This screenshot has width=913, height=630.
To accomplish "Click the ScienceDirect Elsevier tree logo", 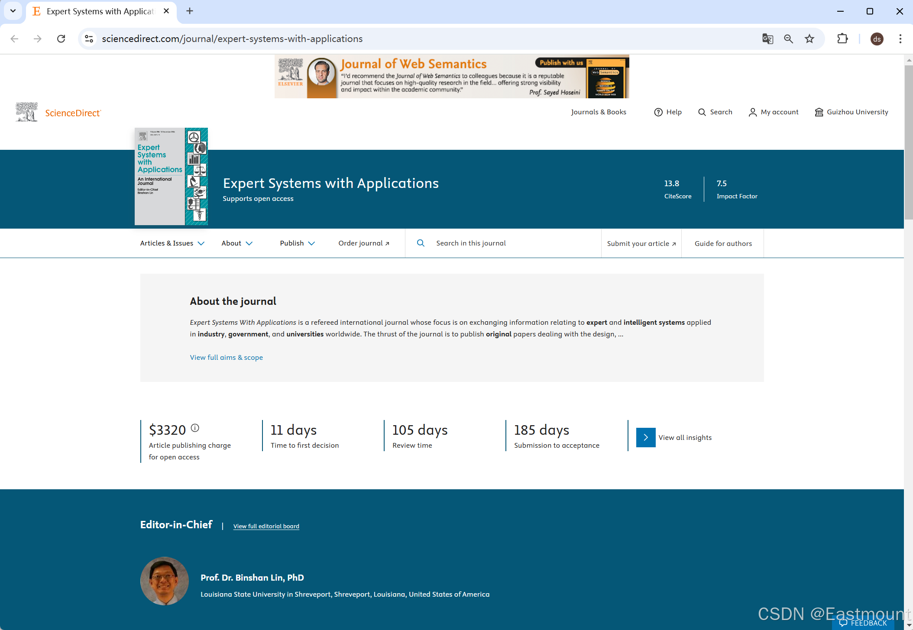I will pos(27,112).
